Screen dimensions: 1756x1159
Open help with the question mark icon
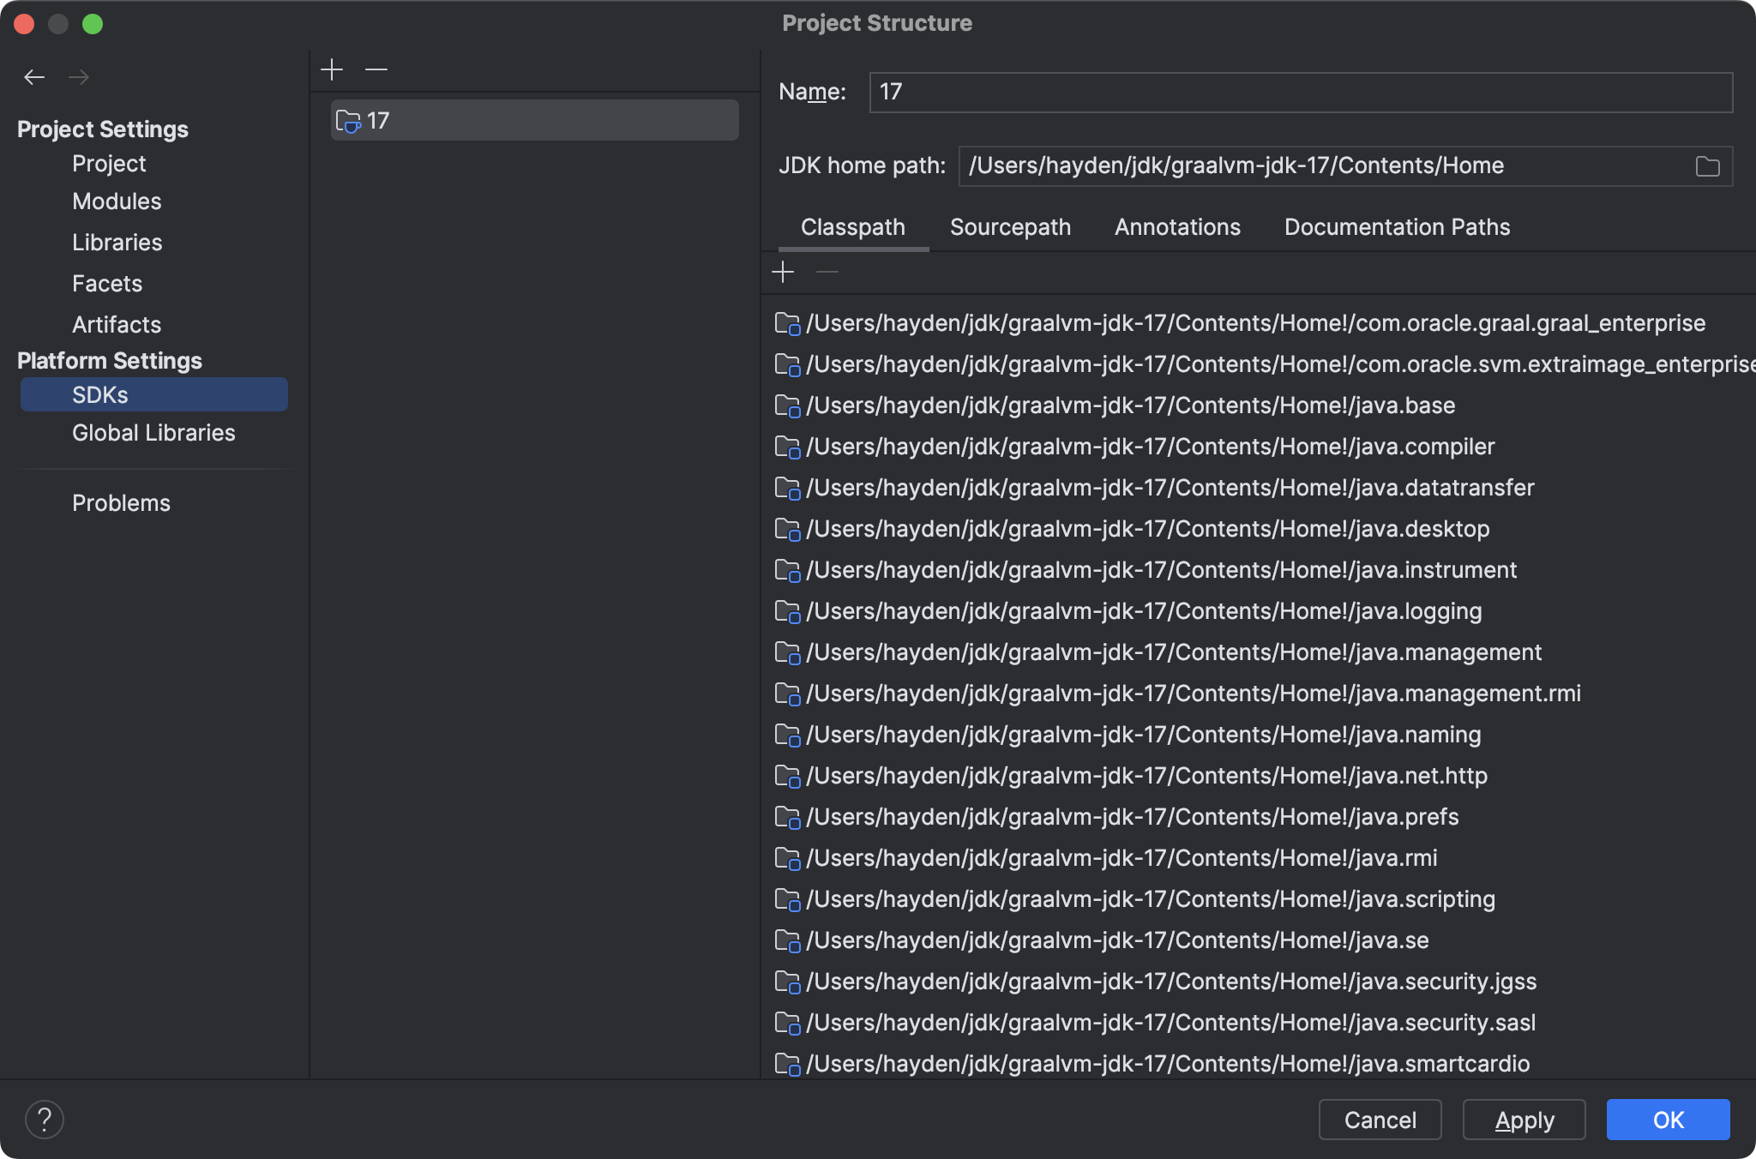45,1120
